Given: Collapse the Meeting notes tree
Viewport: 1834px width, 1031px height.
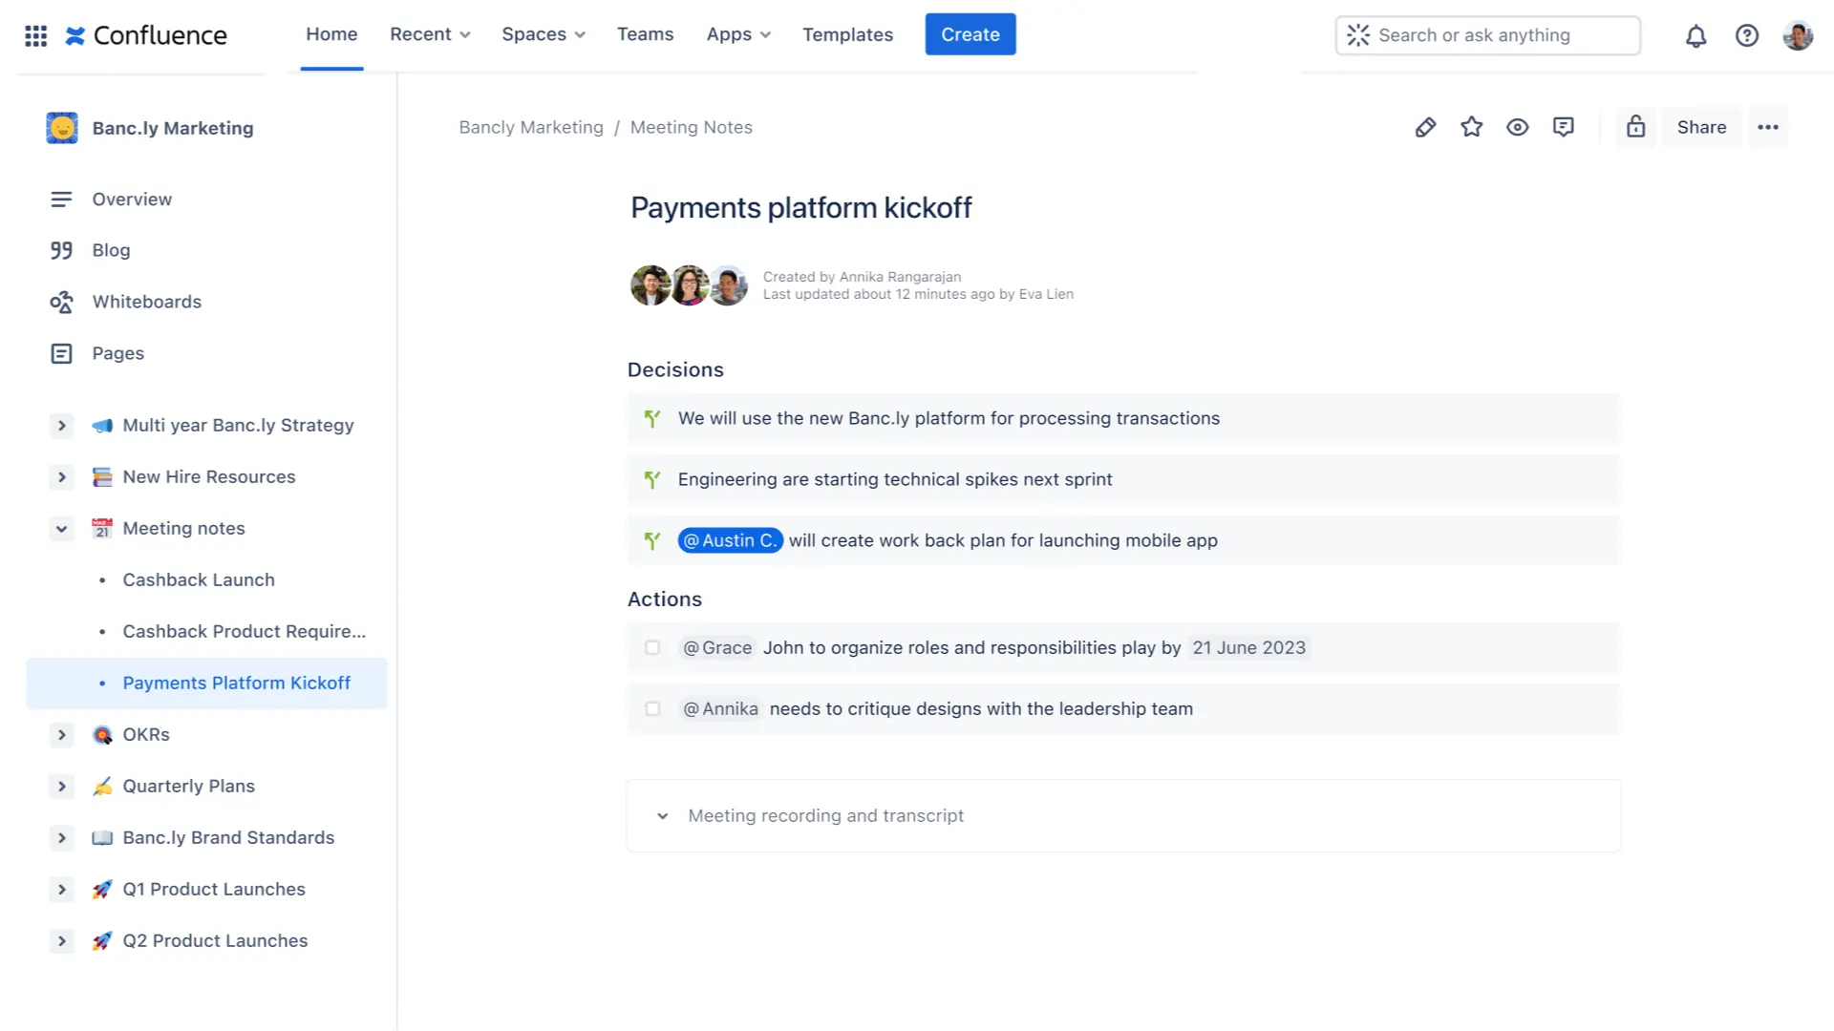Looking at the screenshot, I should tap(62, 528).
